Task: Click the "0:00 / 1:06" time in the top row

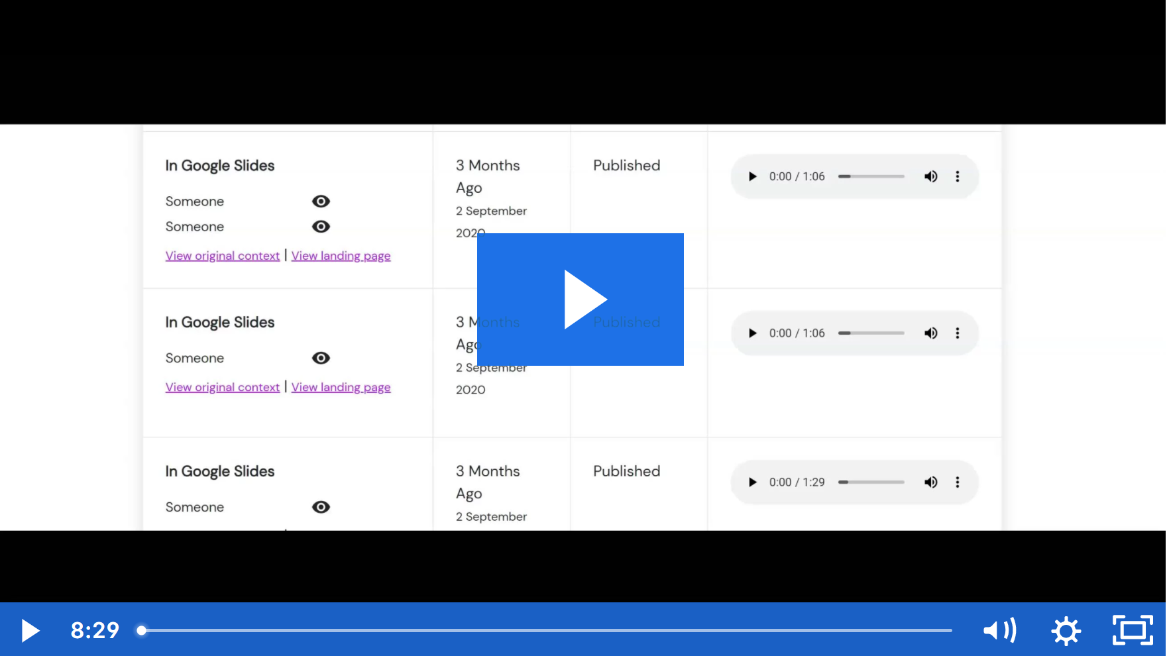Action: coord(797,177)
